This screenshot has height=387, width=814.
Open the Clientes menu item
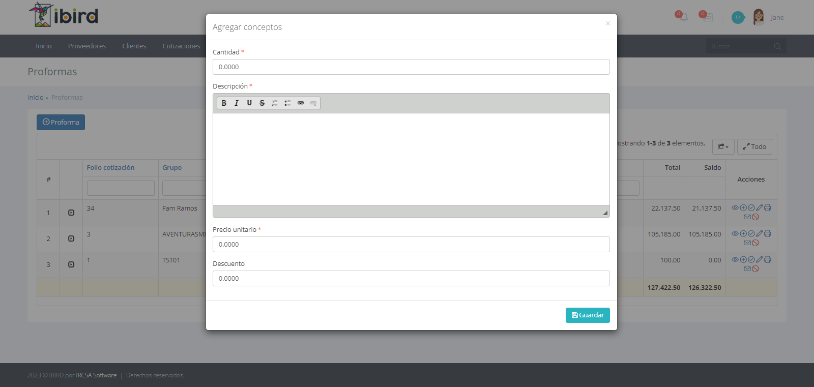tap(134, 46)
